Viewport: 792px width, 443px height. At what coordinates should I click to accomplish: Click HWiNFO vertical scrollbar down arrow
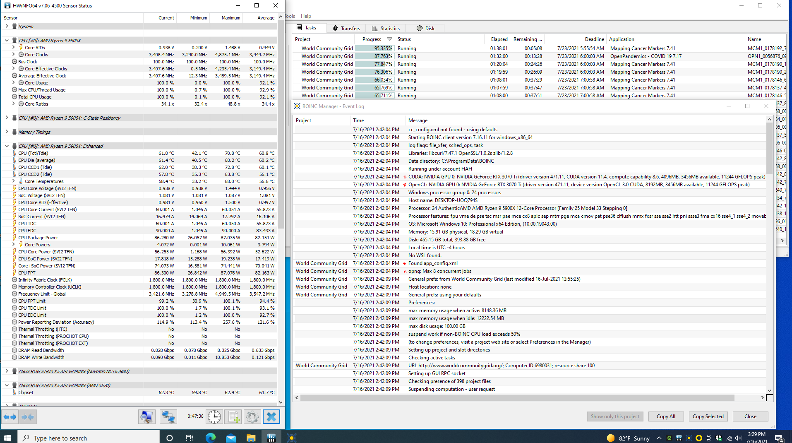281,402
